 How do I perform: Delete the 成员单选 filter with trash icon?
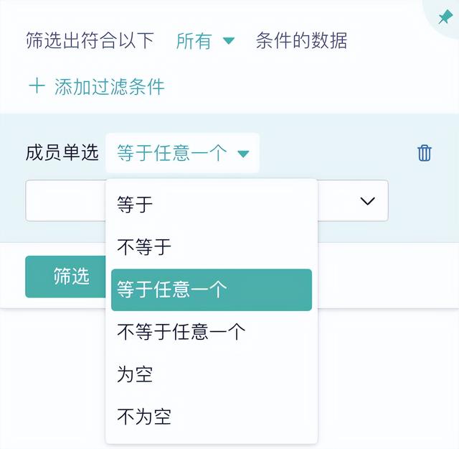425,153
